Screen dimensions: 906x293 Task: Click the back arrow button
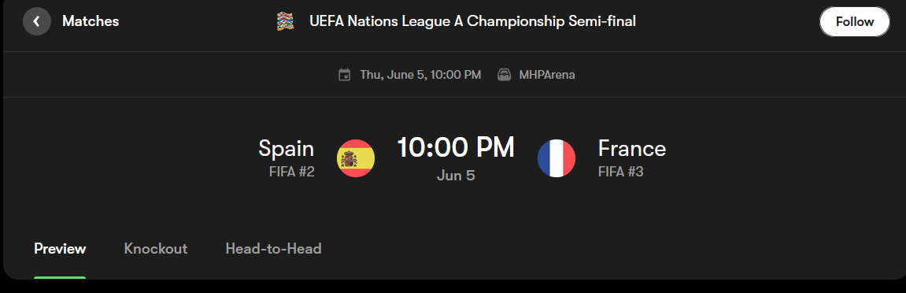coord(37,21)
